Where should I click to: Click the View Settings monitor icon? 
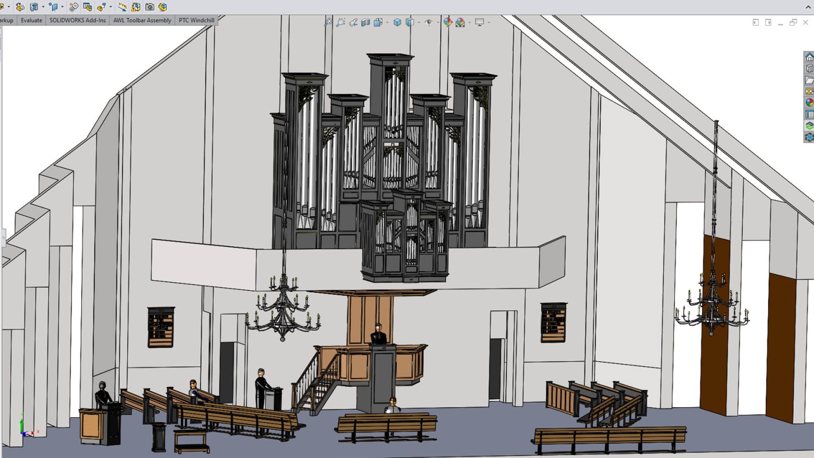click(479, 22)
